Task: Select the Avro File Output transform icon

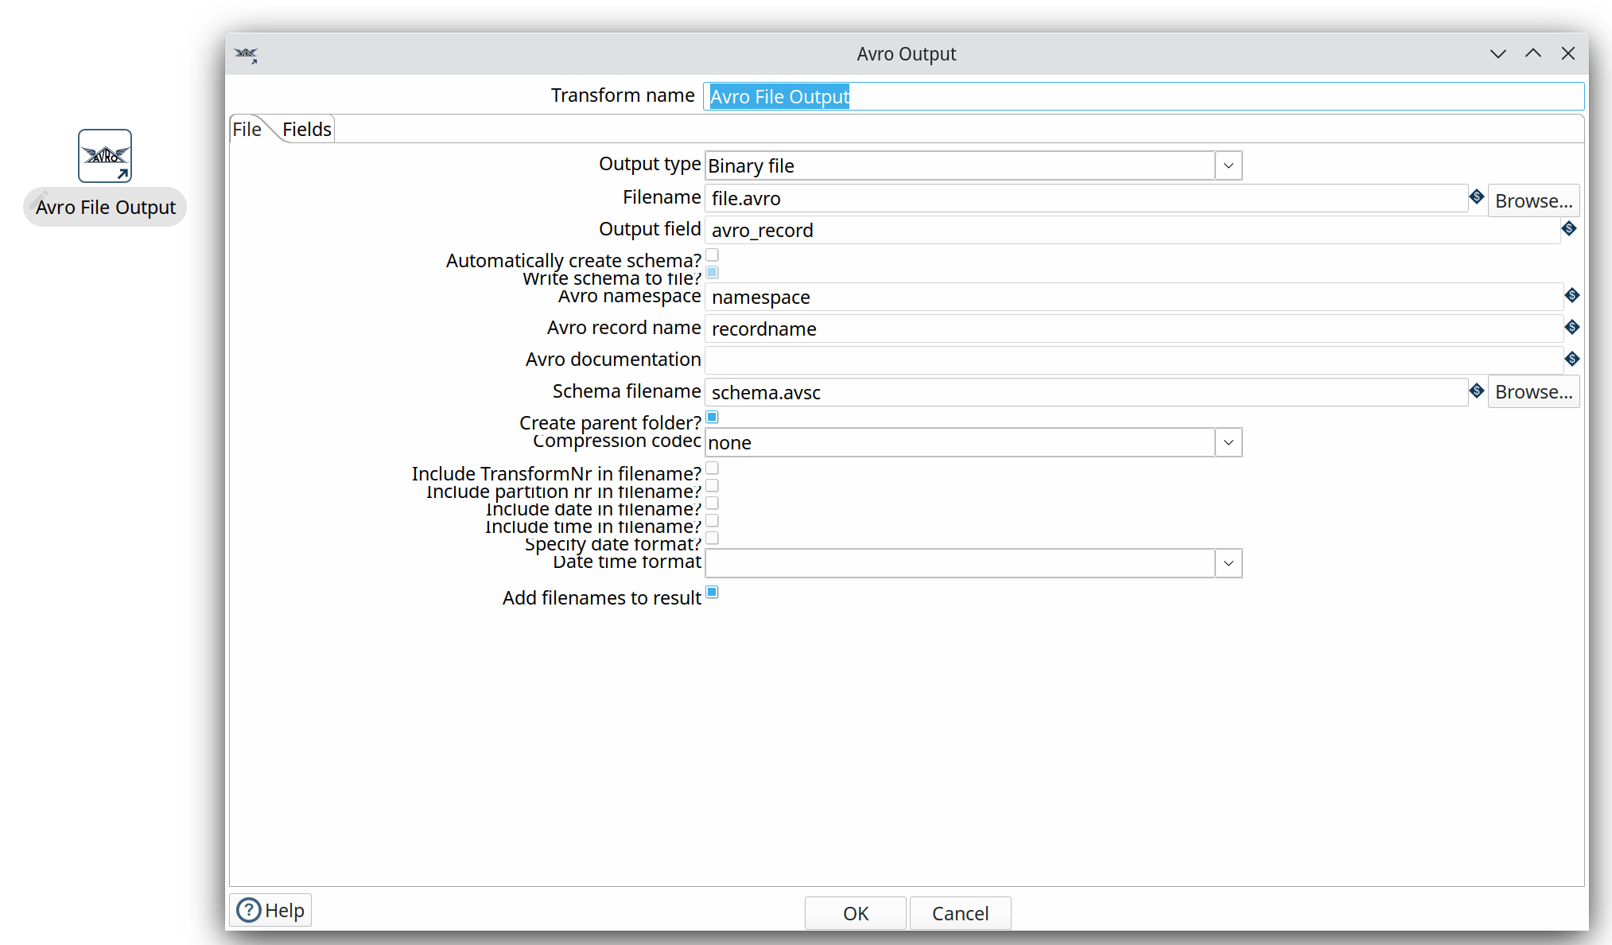Action: (104, 155)
